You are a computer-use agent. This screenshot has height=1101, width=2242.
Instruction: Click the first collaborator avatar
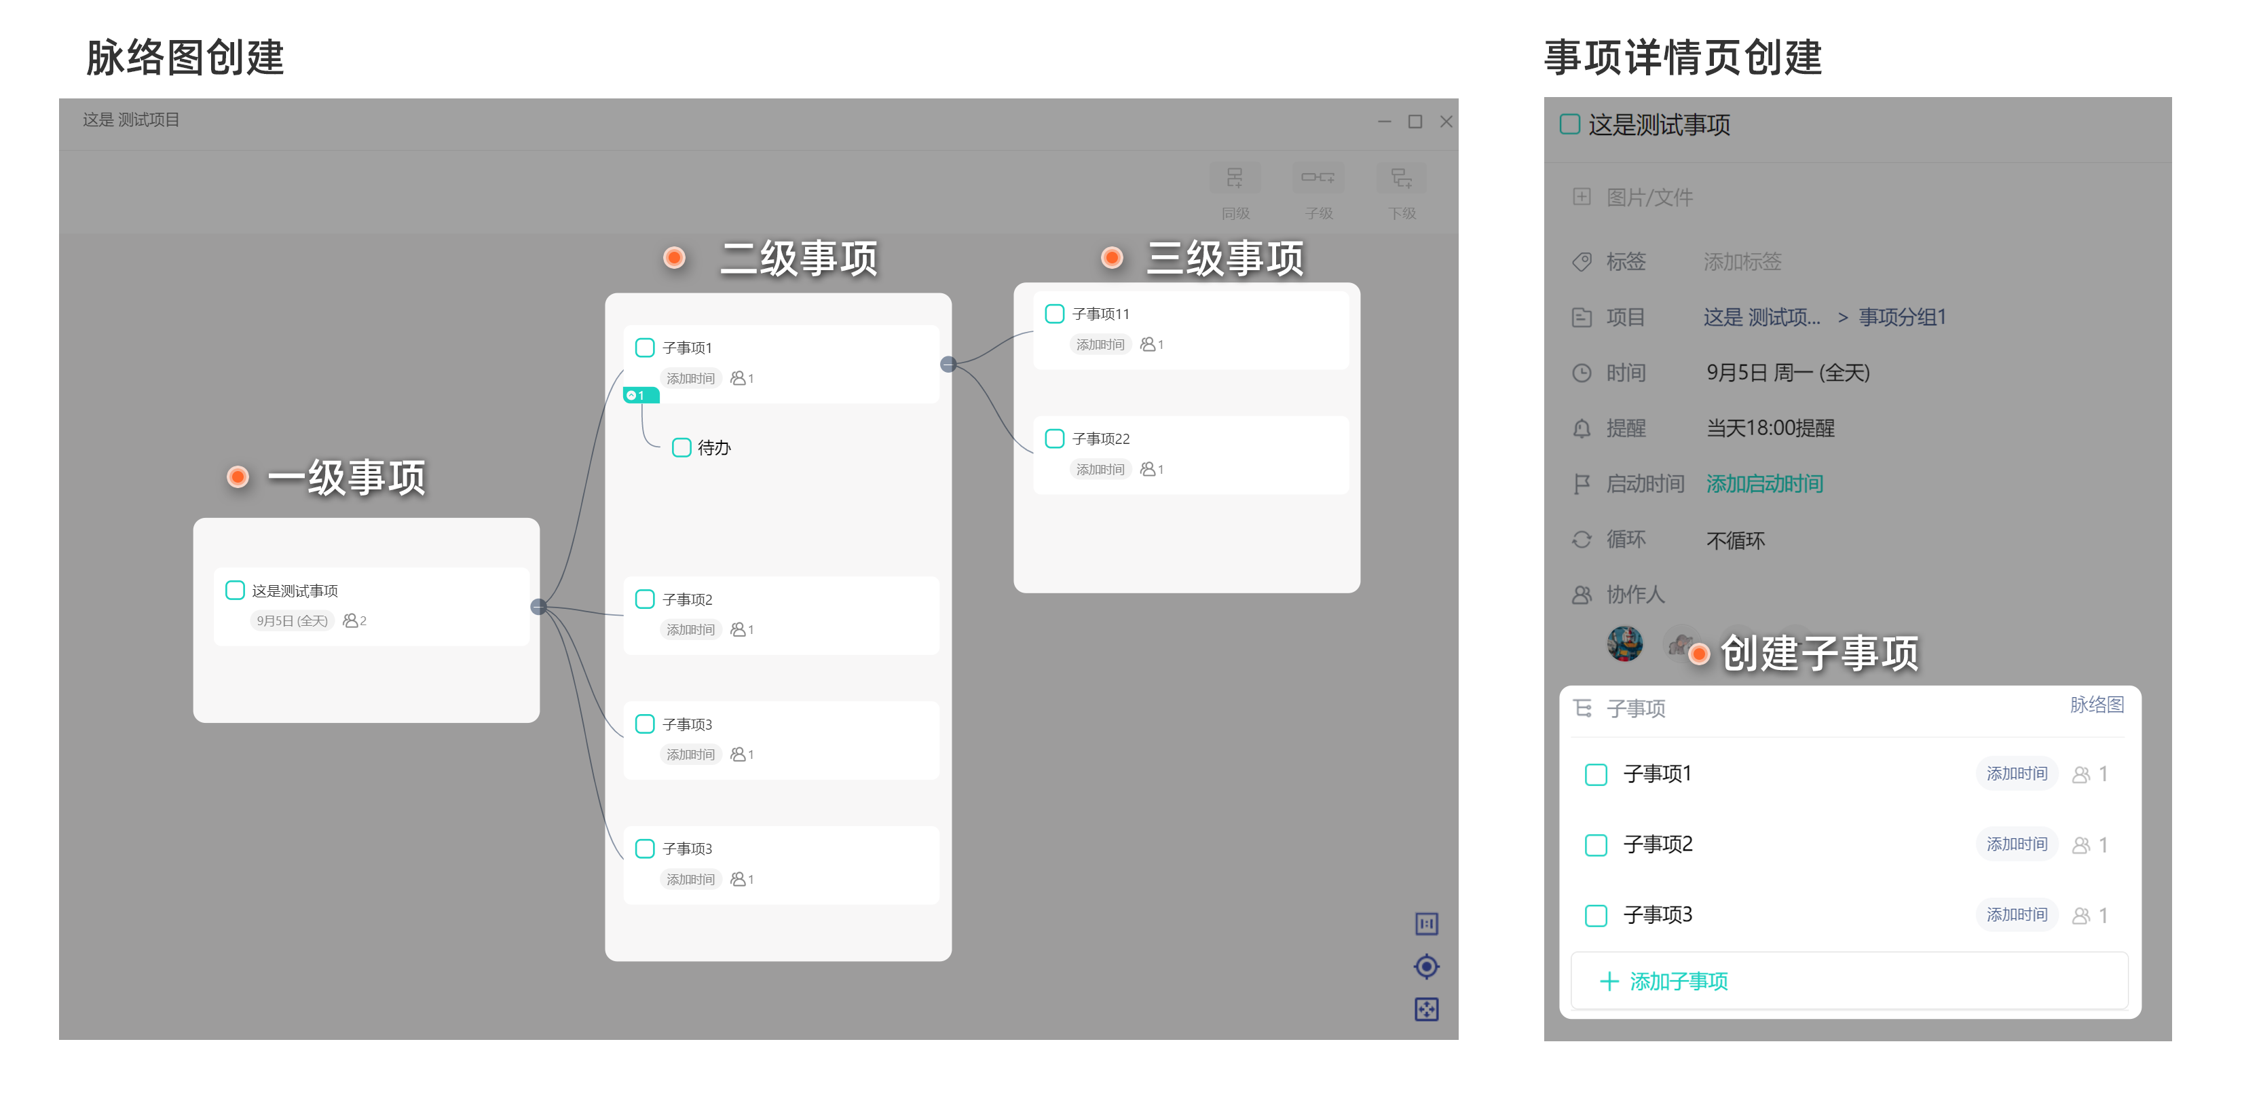click(1624, 644)
